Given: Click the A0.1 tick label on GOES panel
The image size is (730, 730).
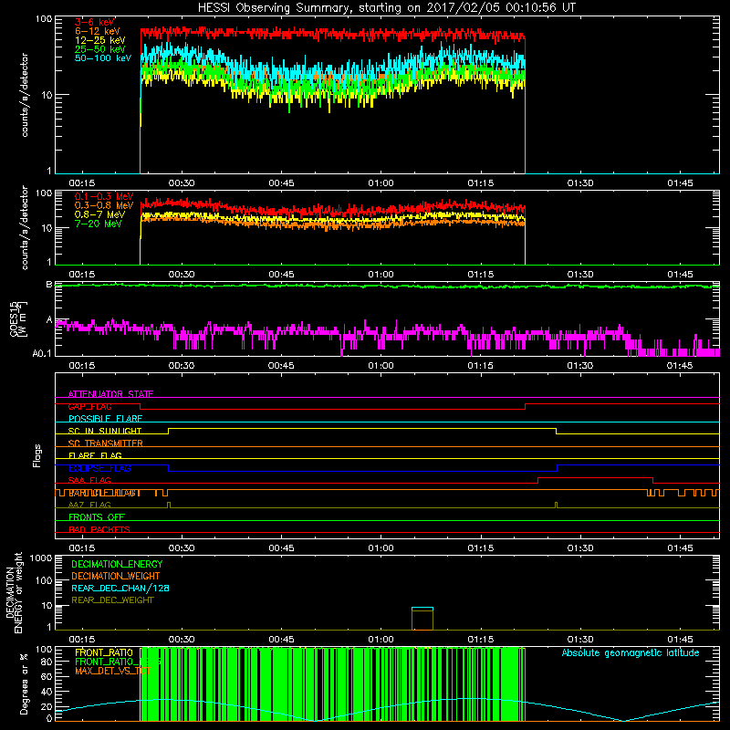Looking at the screenshot, I should coord(42,353).
